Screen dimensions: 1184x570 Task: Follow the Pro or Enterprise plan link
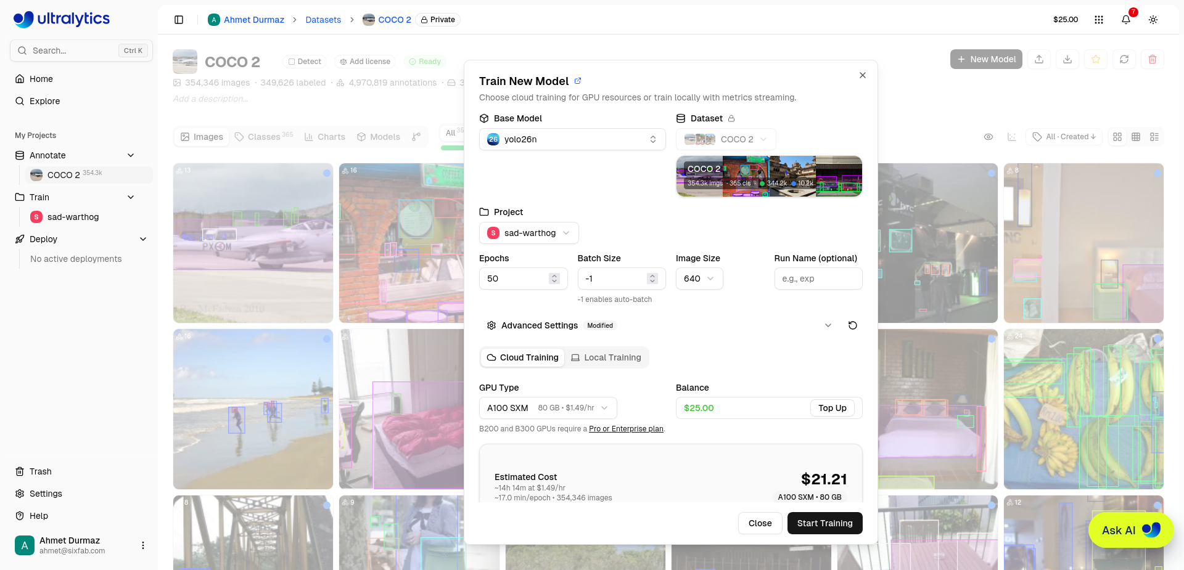[x=626, y=429]
